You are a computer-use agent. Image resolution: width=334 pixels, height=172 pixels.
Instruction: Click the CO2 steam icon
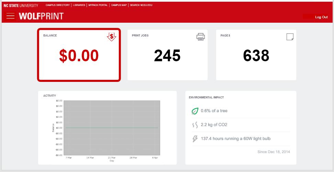pos(195,125)
